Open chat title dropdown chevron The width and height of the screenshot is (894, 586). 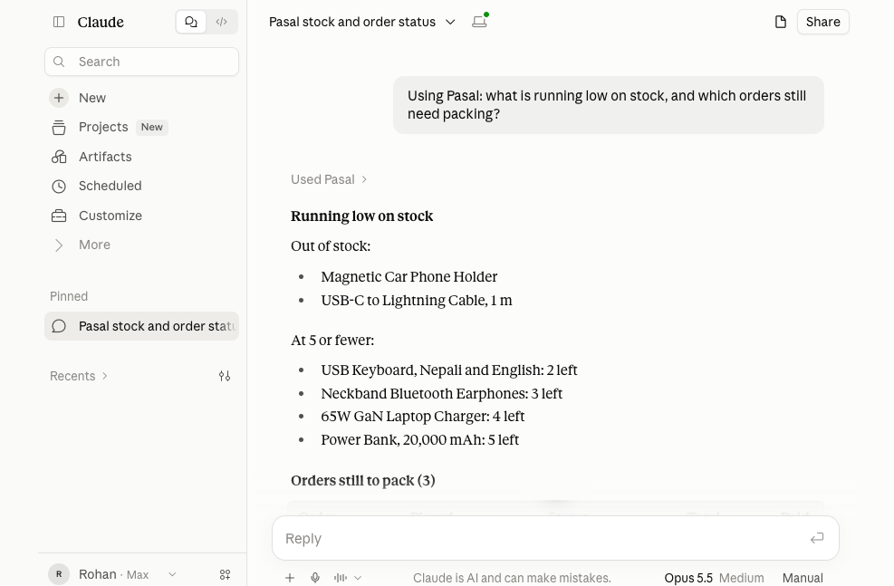[450, 23]
